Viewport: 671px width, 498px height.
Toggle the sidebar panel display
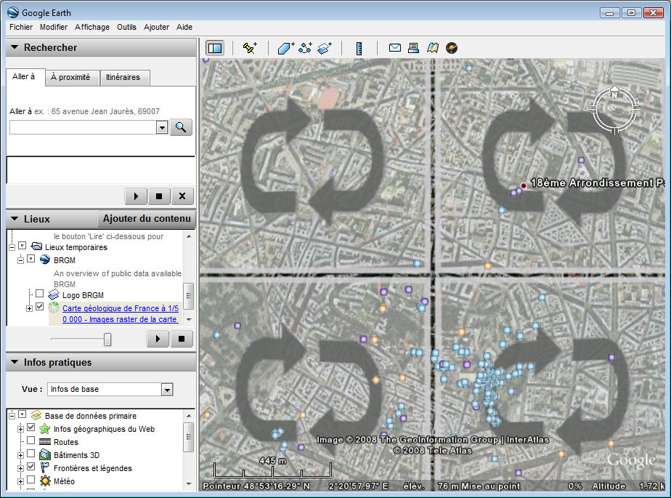(x=215, y=48)
